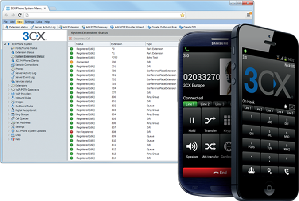The width and height of the screenshot is (299, 201).
Task: Tap the home icon beside the envelope on iPhone
Action: 285,106
